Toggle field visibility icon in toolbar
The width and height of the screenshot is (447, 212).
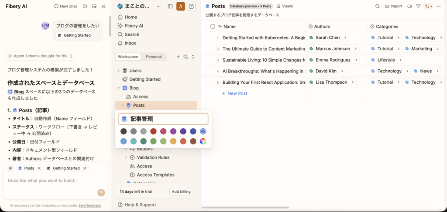click(409, 6)
